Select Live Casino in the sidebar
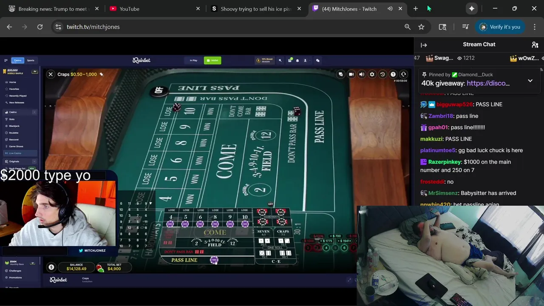Screen dimensions: 544x306 tap(20, 153)
